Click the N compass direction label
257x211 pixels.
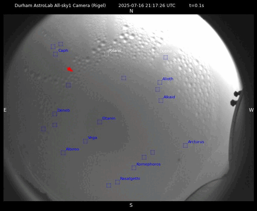tap(131, 11)
